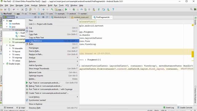Expand the drawable folder node
Screen dimensions: 197x111
pos(10,48)
